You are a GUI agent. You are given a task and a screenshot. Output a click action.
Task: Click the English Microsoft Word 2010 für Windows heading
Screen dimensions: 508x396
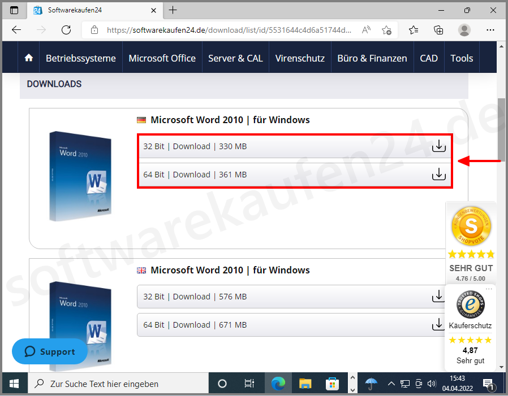[x=230, y=270]
